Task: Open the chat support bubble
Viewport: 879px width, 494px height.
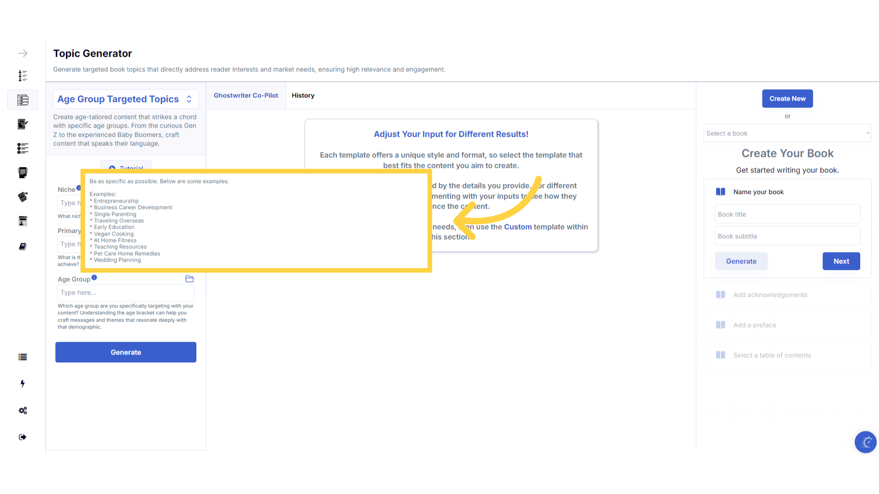Action: coord(865,442)
